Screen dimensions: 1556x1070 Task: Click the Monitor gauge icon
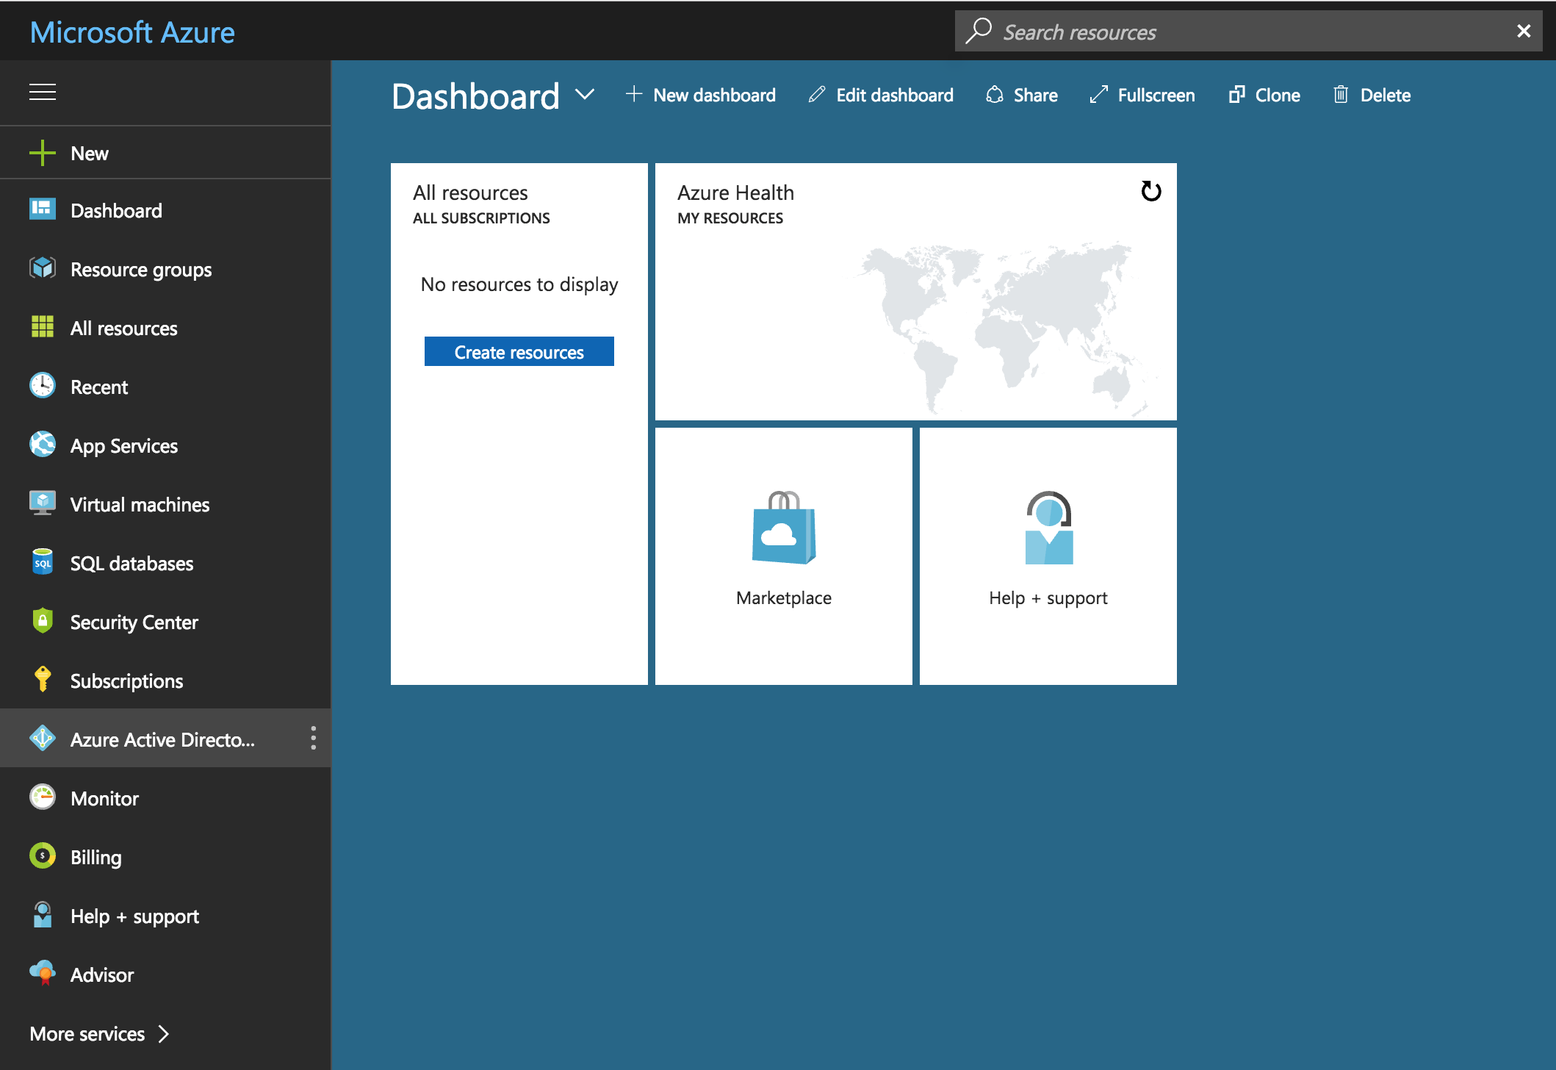click(x=43, y=797)
